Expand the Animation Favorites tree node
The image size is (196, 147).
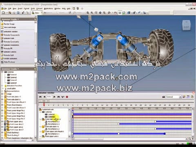[2, 86]
